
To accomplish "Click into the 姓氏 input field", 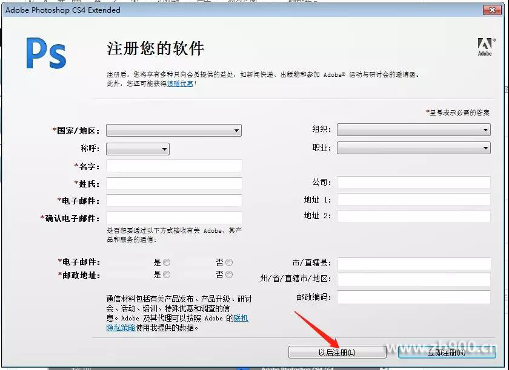I will 173,184.
